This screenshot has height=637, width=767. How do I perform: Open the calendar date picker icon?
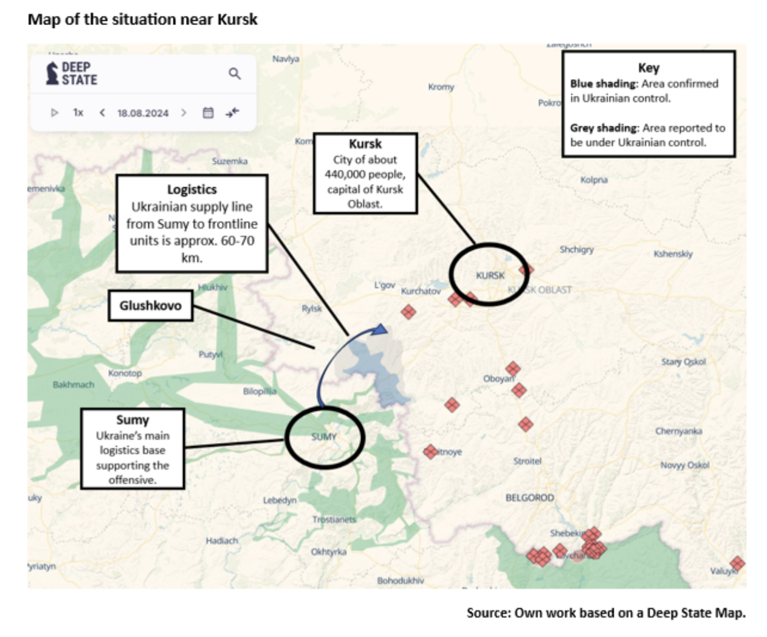(208, 112)
